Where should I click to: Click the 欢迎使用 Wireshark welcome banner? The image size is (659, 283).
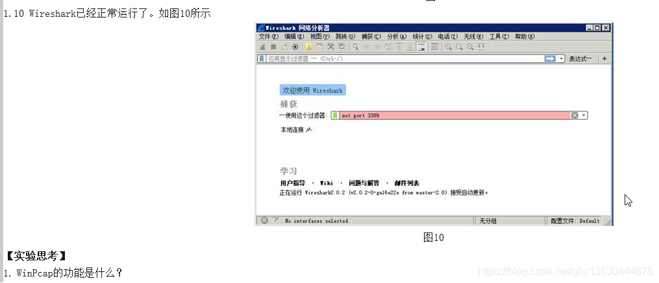click(x=313, y=90)
